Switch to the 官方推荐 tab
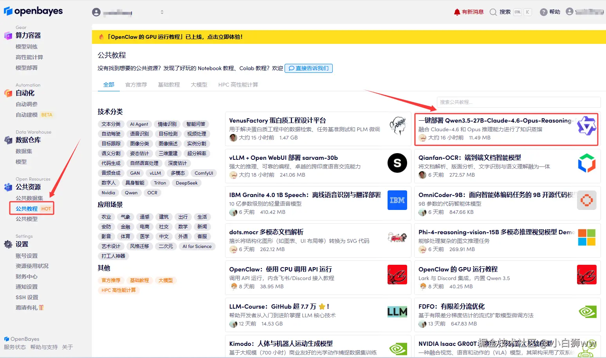Viewport: 606px width, 358px height. pos(136,85)
